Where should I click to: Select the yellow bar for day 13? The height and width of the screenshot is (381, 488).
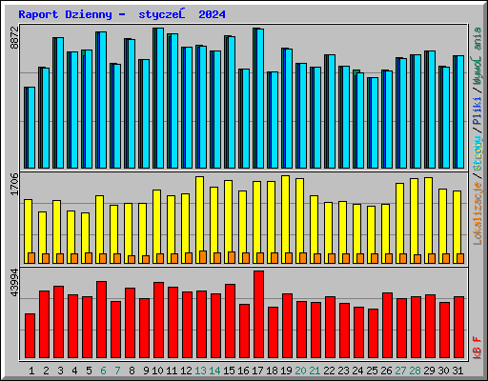click(199, 220)
